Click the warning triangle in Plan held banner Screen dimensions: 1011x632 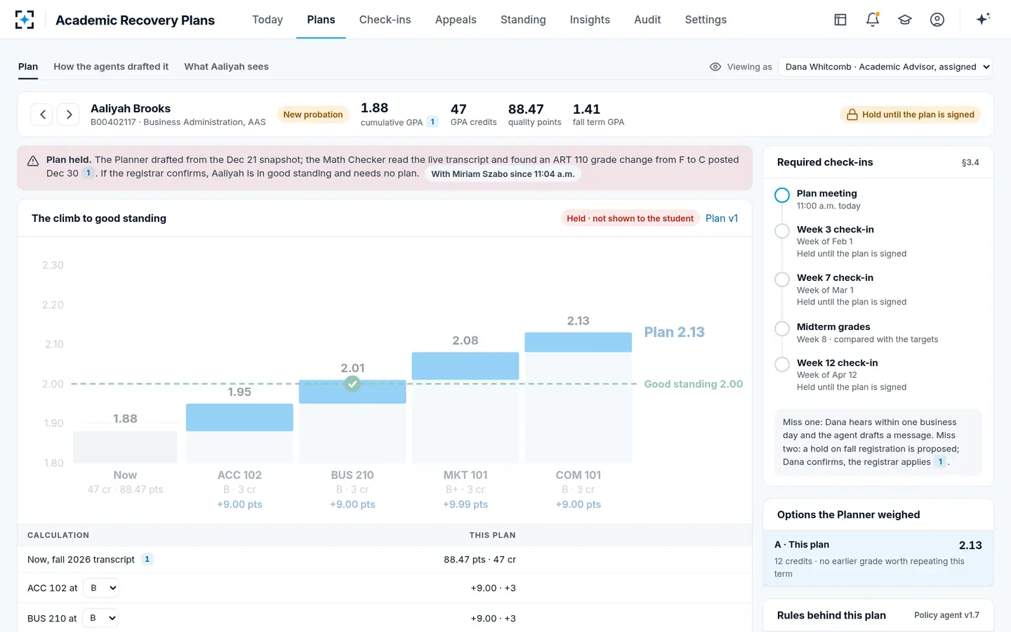(x=33, y=161)
